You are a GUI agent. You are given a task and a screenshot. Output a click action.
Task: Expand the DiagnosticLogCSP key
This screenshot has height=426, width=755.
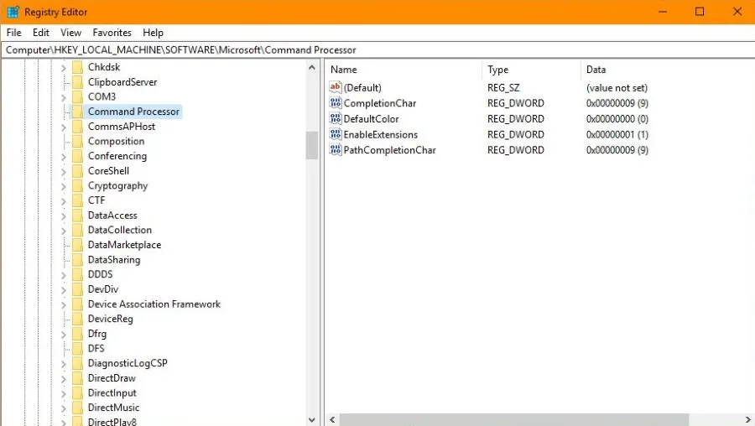click(x=64, y=365)
